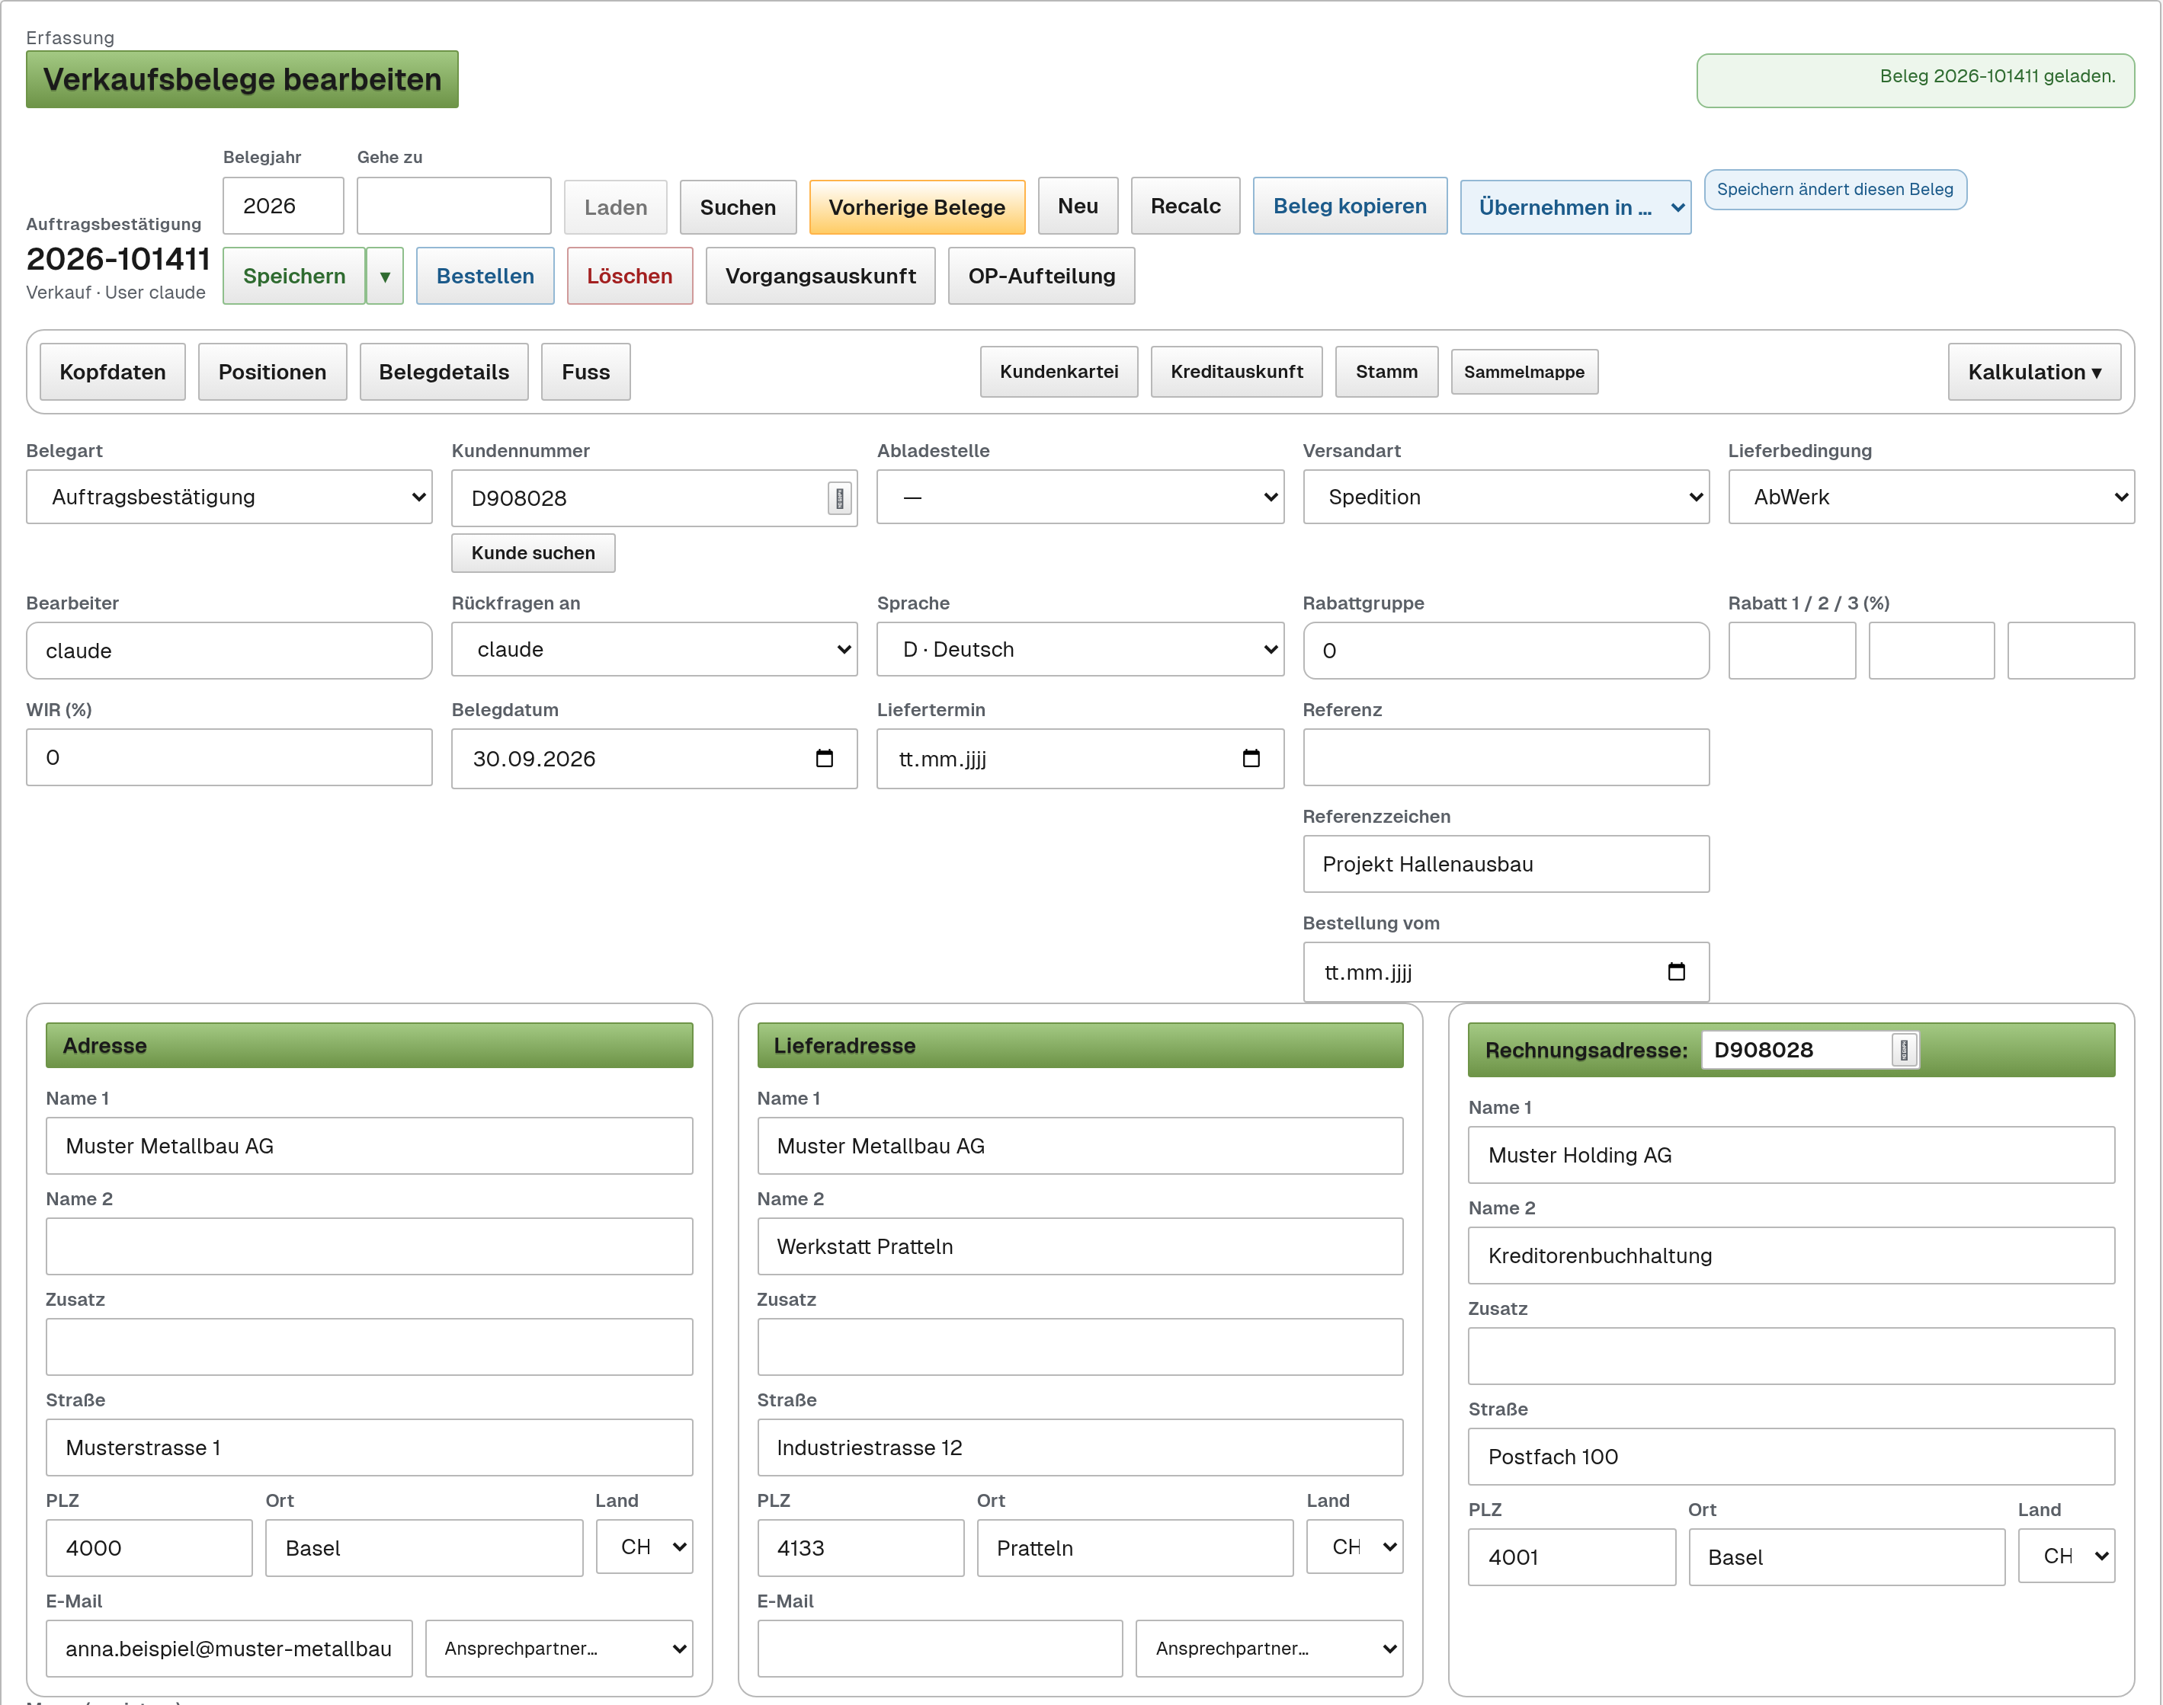Click the Rechnungsadresse number lookup icon
Viewport: 2163px width, 1705px height.
[1903, 1050]
